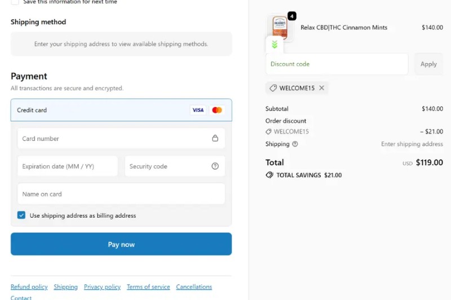Viewport: 451px width, 300px height.
Task: Click the lock icon in Card number field
Action: pyautogui.click(x=215, y=138)
